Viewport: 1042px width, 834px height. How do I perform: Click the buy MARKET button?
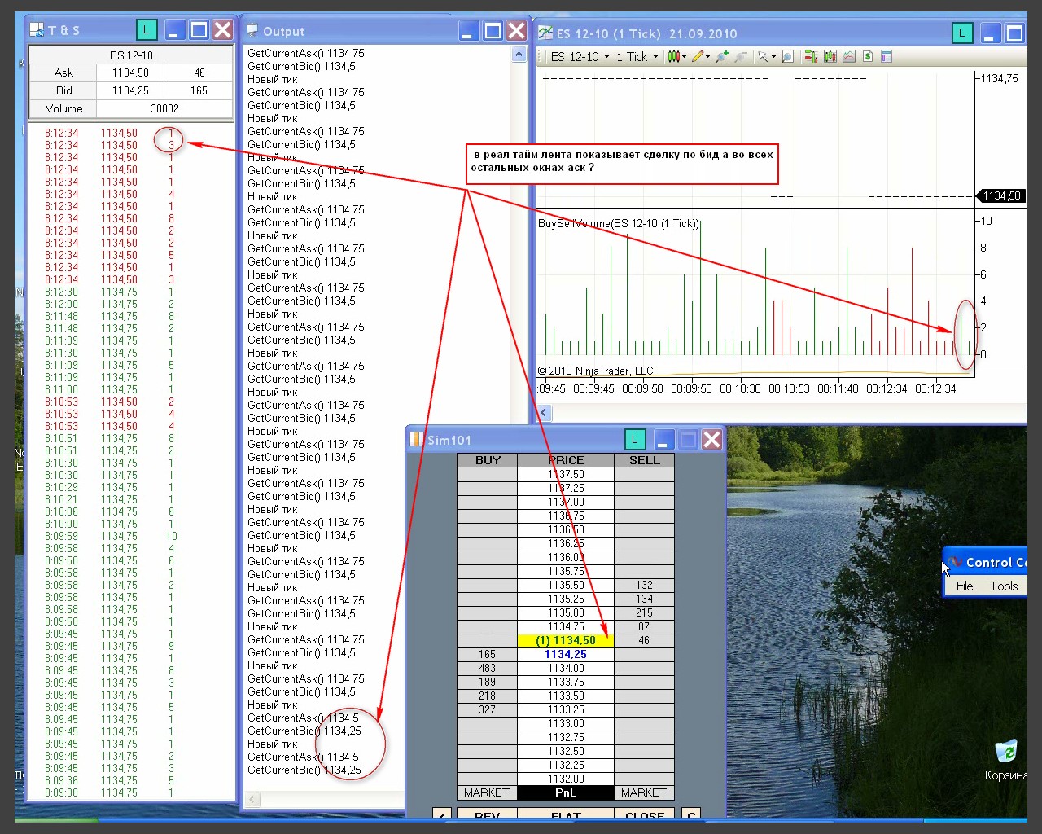pos(487,792)
